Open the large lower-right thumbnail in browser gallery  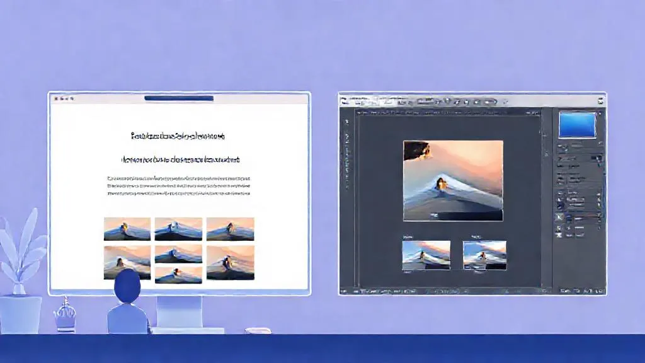click(x=231, y=263)
